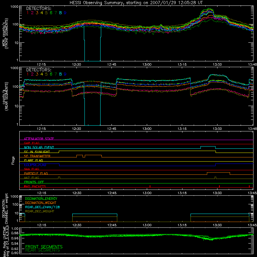257x257 pixels.
Task: Click the Mon. Rate LIVETIME axis label
Action: [6, 242]
